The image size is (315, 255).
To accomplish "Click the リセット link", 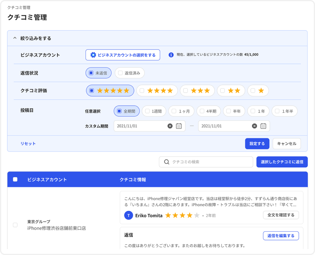I will point(28,144).
